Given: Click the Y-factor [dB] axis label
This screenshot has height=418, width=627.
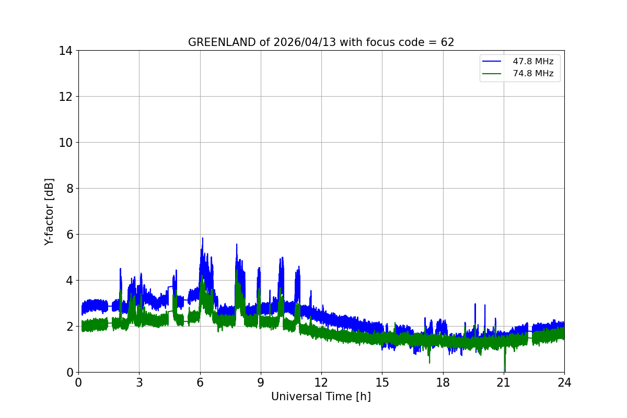Looking at the screenshot, I should (x=49, y=212).
